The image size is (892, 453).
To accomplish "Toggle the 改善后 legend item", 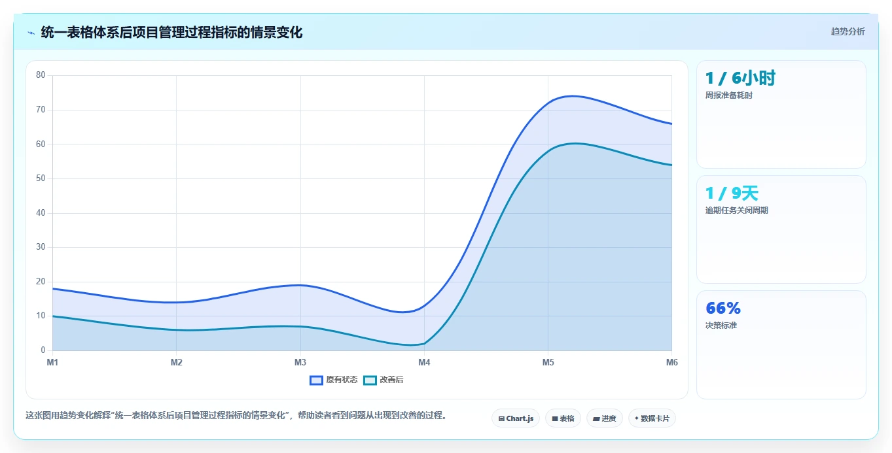I will tap(384, 380).
